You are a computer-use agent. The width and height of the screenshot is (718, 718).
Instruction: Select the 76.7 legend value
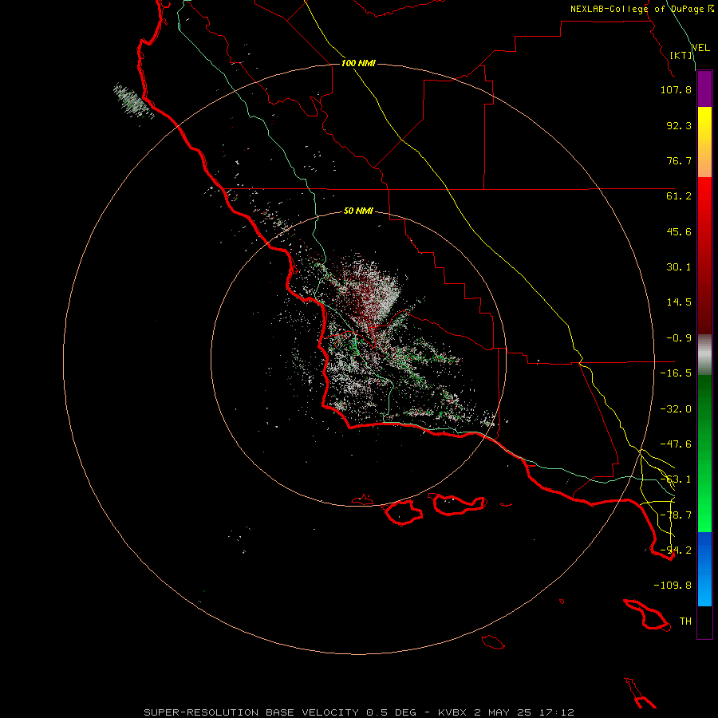pyautogui.click(x=679, y=160)
